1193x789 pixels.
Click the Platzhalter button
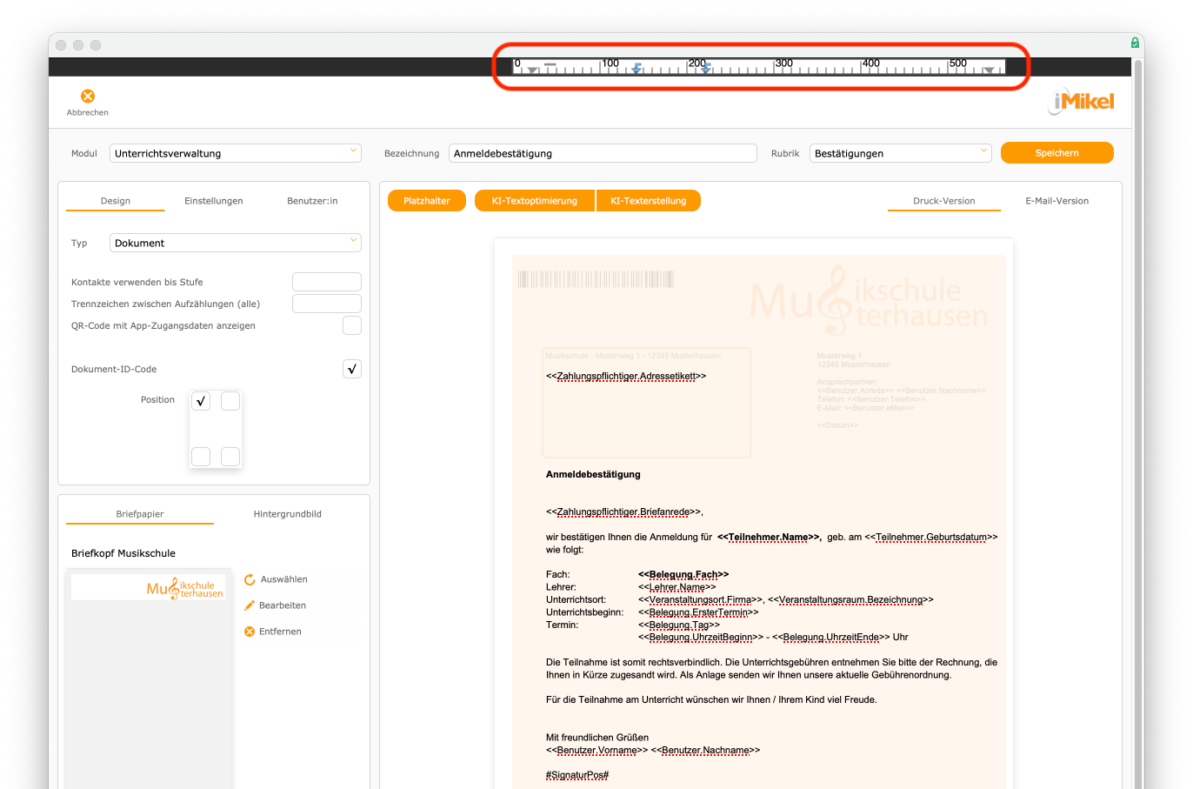point(427,201)
